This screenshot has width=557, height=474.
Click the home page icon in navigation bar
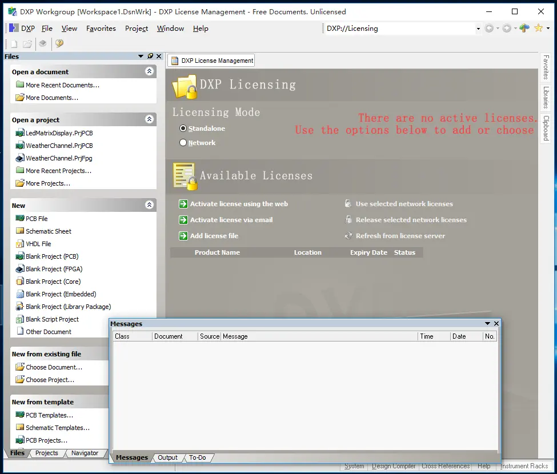pyautogui.click(x=524, y=28)
